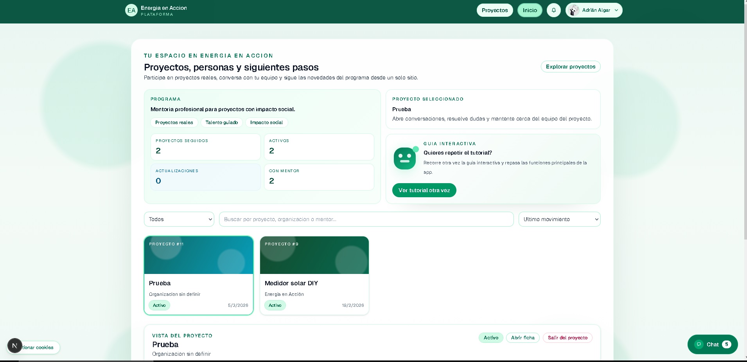
Task: Expand the user menu chevron
Action: [x=616, y=11]
